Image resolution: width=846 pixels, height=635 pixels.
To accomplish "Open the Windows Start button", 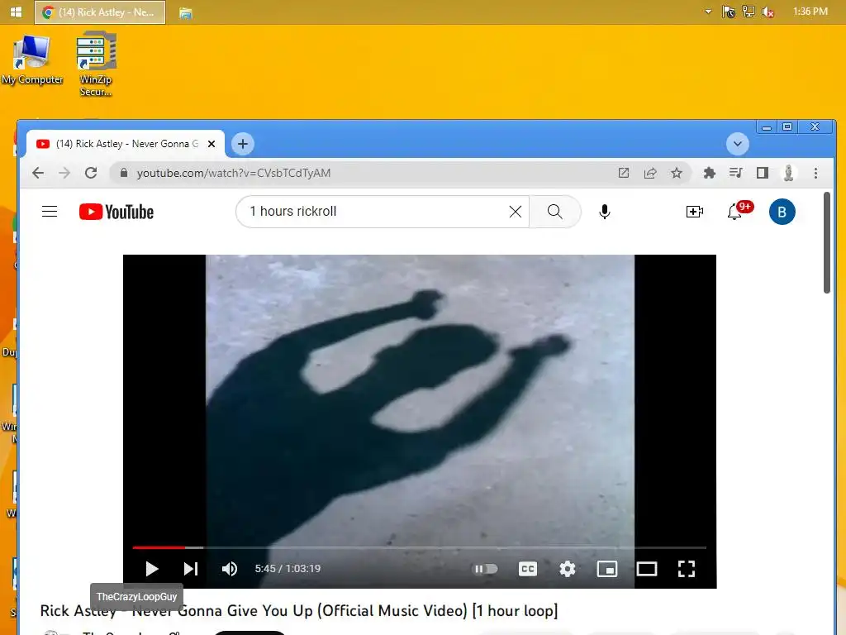I will point(17,12).
